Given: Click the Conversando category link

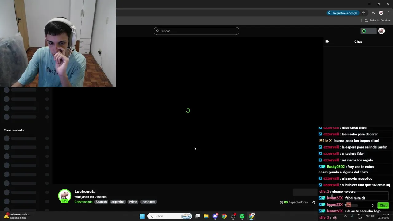Looking at the screenshot, I should click(84, 202).
